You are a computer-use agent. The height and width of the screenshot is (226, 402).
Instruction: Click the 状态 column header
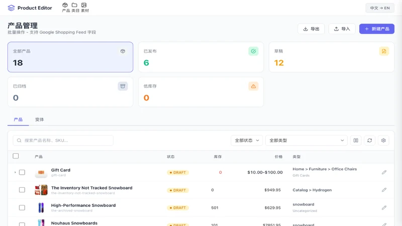[170, 157]
